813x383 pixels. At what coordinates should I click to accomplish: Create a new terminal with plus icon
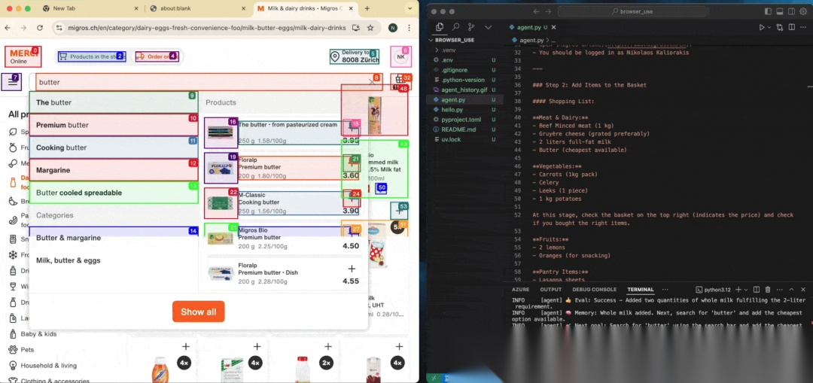pos(738,290)
